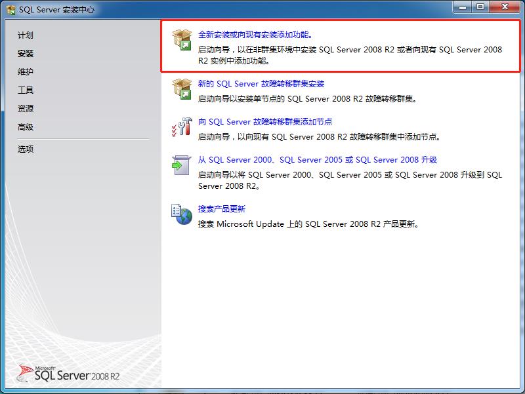Viewport: 525px width, 394px height.
Task: Click the SQL Server title bar icon
Action: [9, 9]
